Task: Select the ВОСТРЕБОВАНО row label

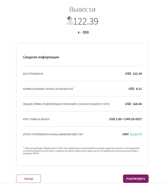Action: click(33, 74)
